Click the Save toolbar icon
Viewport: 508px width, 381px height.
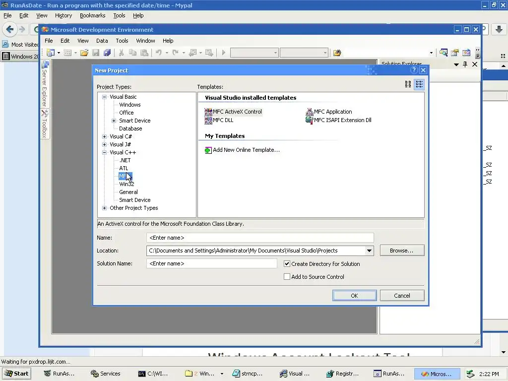pyautogui.click(x=96, y=53)
